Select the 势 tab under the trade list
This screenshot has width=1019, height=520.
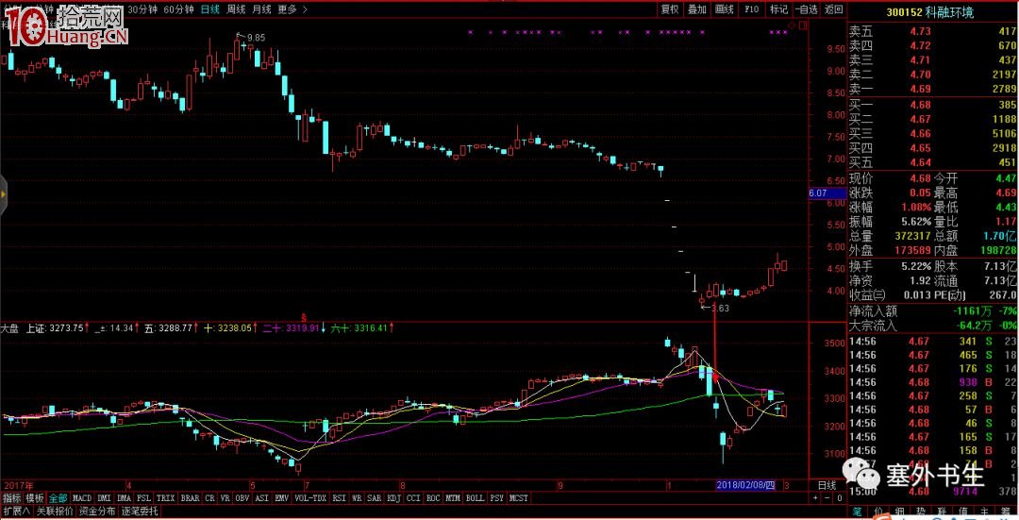click(920, 513)
